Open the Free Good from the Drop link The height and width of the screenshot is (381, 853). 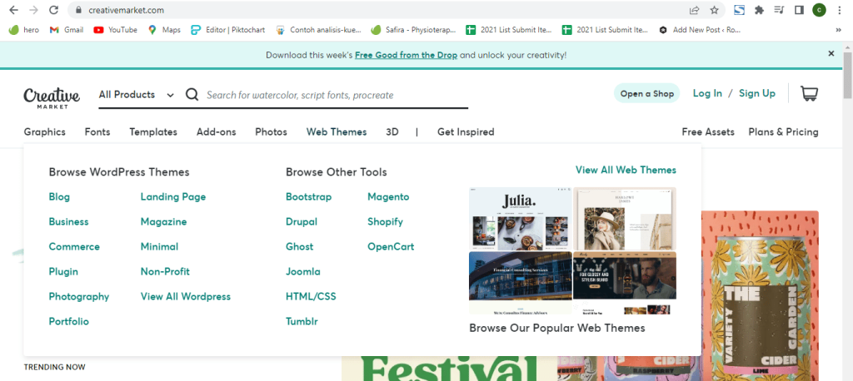[x=406, y=55]
